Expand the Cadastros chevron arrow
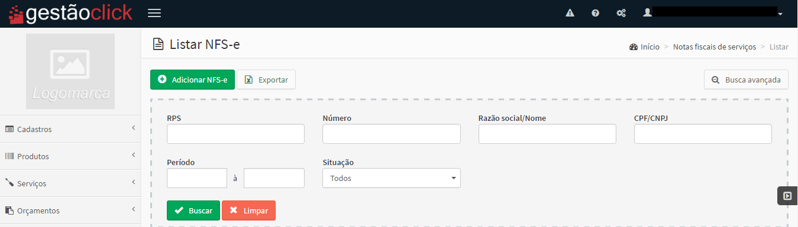798x227 pixels. click(x=134, y=128)
